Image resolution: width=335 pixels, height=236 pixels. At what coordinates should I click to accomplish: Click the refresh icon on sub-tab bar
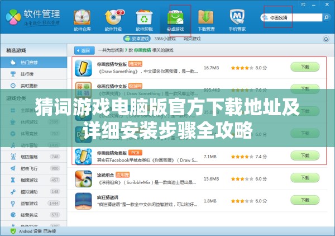pos(326,39)
